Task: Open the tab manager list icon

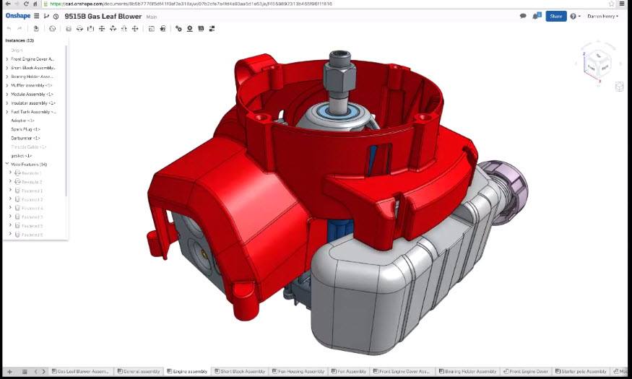Action: 25,371
